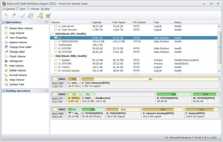This screenshot has height=142, width=223.
Task: Run Surface Test from the operations panel
Action: coord(17,85)
